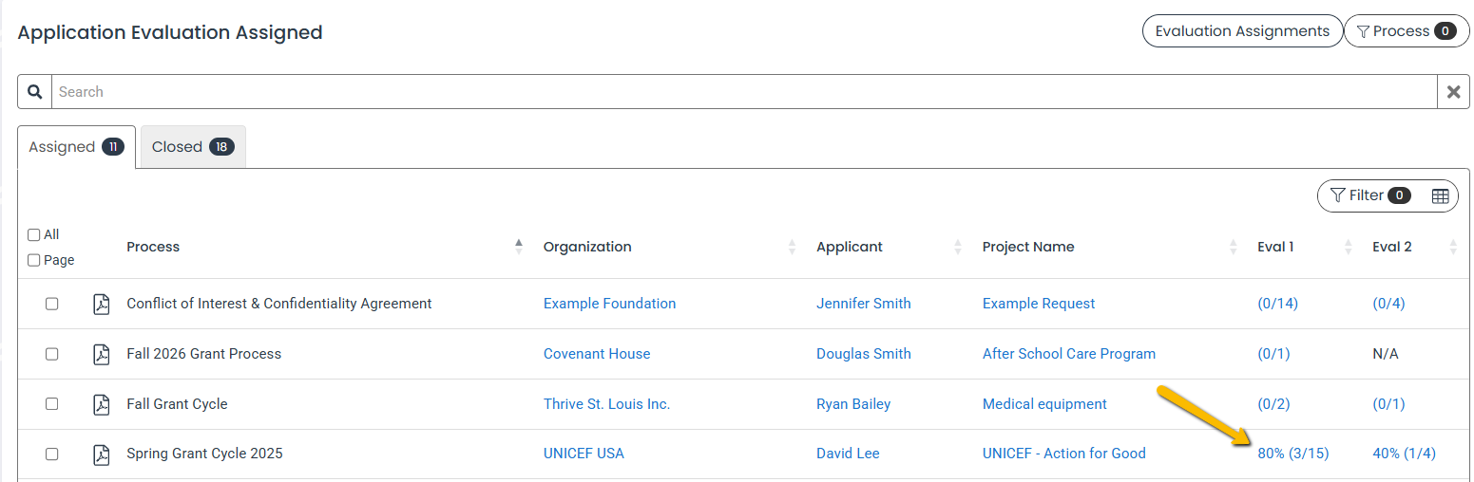Click Spring Grant Cycle 2025 text
The image size is (1474, 482).
tap(204, 454)
